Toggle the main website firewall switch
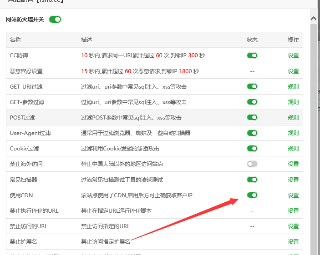This screenshot has height=255, width=320. click(x=55, y=20)
